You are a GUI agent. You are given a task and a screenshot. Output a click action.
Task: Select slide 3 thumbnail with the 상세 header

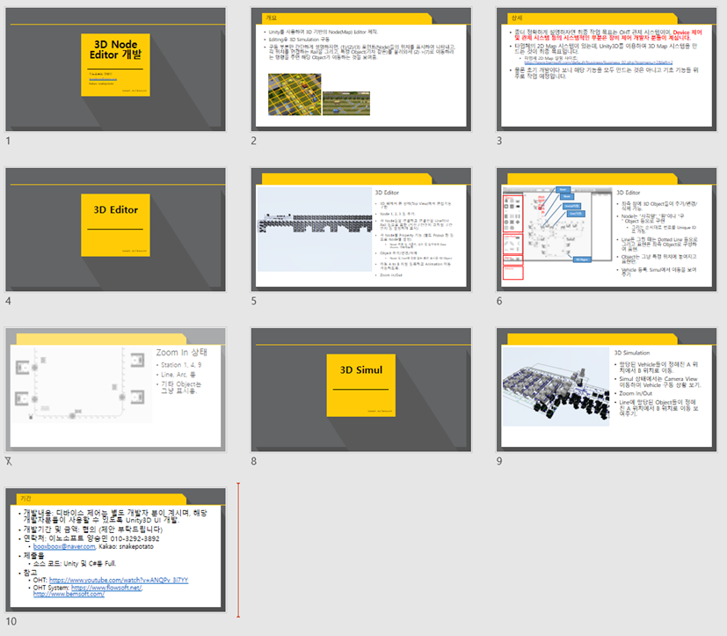coord(607,69)
